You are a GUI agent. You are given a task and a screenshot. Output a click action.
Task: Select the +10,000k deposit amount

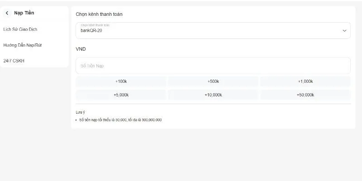pos(213,95)
